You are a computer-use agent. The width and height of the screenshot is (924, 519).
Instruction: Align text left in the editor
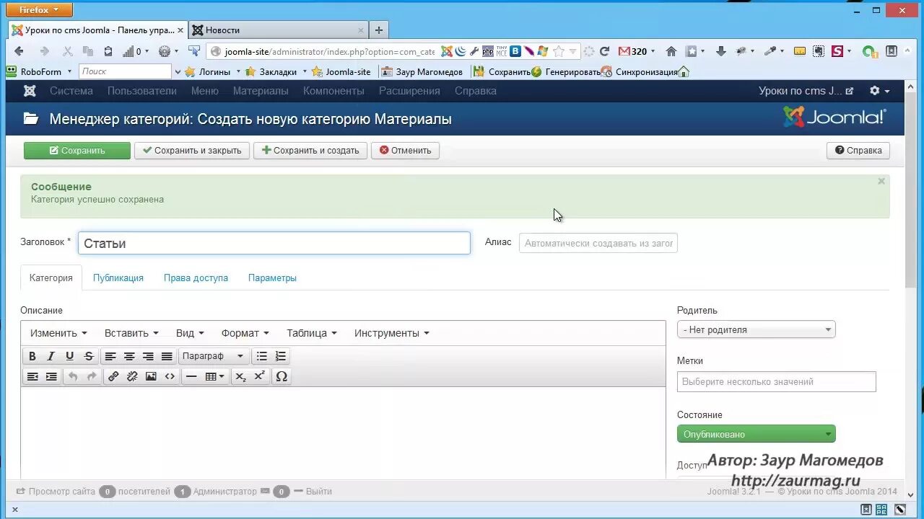click(110, 356)
